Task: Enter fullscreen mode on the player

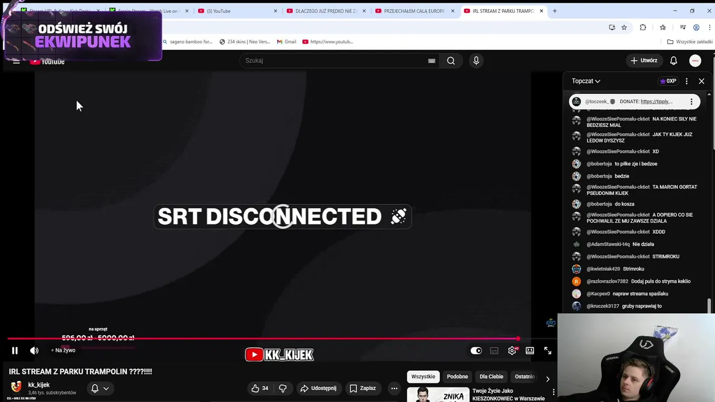Action: coord(547,351)
